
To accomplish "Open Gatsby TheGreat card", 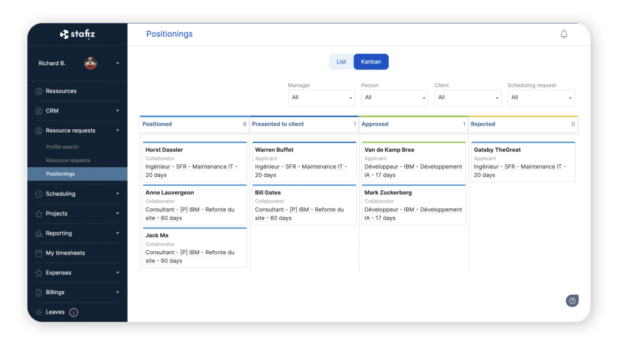I will [523, 162].
